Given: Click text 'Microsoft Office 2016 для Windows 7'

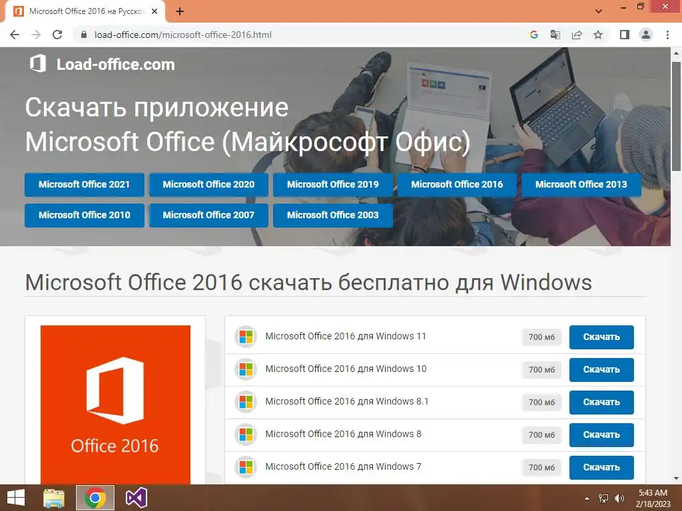Looking at the screenshot, I should tap(343, 466).
